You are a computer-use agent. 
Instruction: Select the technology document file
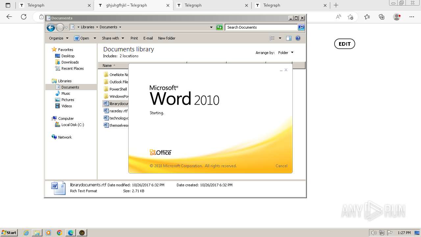pos(116,118)
